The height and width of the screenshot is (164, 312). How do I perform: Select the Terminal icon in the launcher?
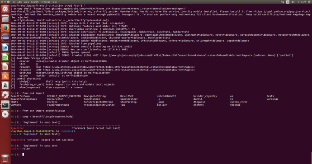tap(5, 105)
